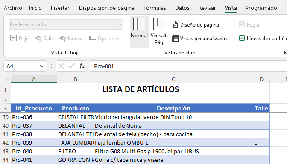Viewport: 287px width, 164px height.
Task: Open the Insert Function fx dialog
Action: [82, 66]
